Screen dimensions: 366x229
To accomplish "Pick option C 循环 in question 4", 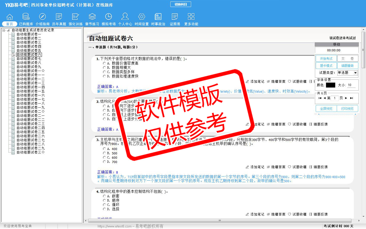I will point(104,205).
